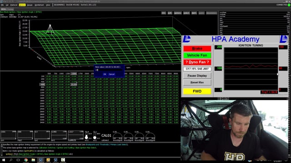Open the Gauge menu
Image resolution: width=291 pixels, height=163 pixels.
click(30, 5)
